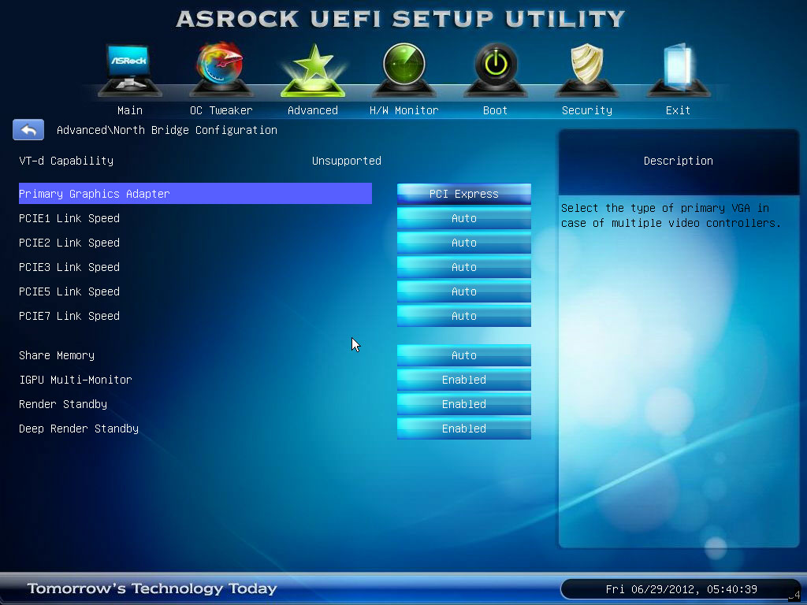807x605 pixels.
Task: Click the Tomorrow's Technology Today slogan
Action: point(152,588)
